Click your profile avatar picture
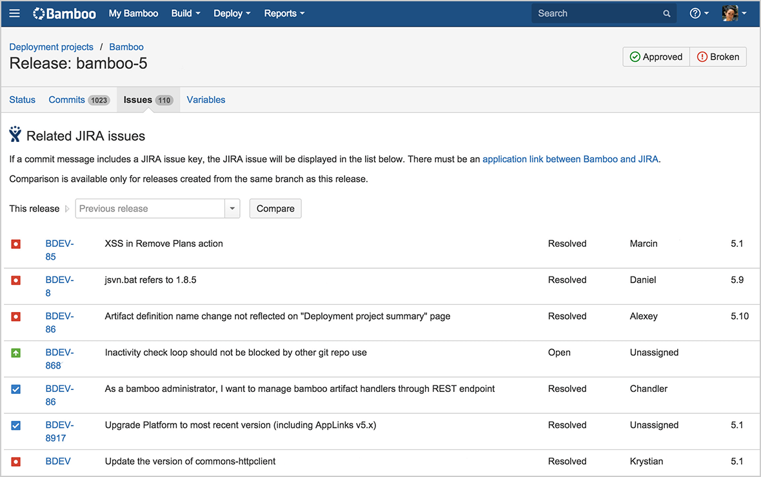761x477 pixels. (729, 13)
